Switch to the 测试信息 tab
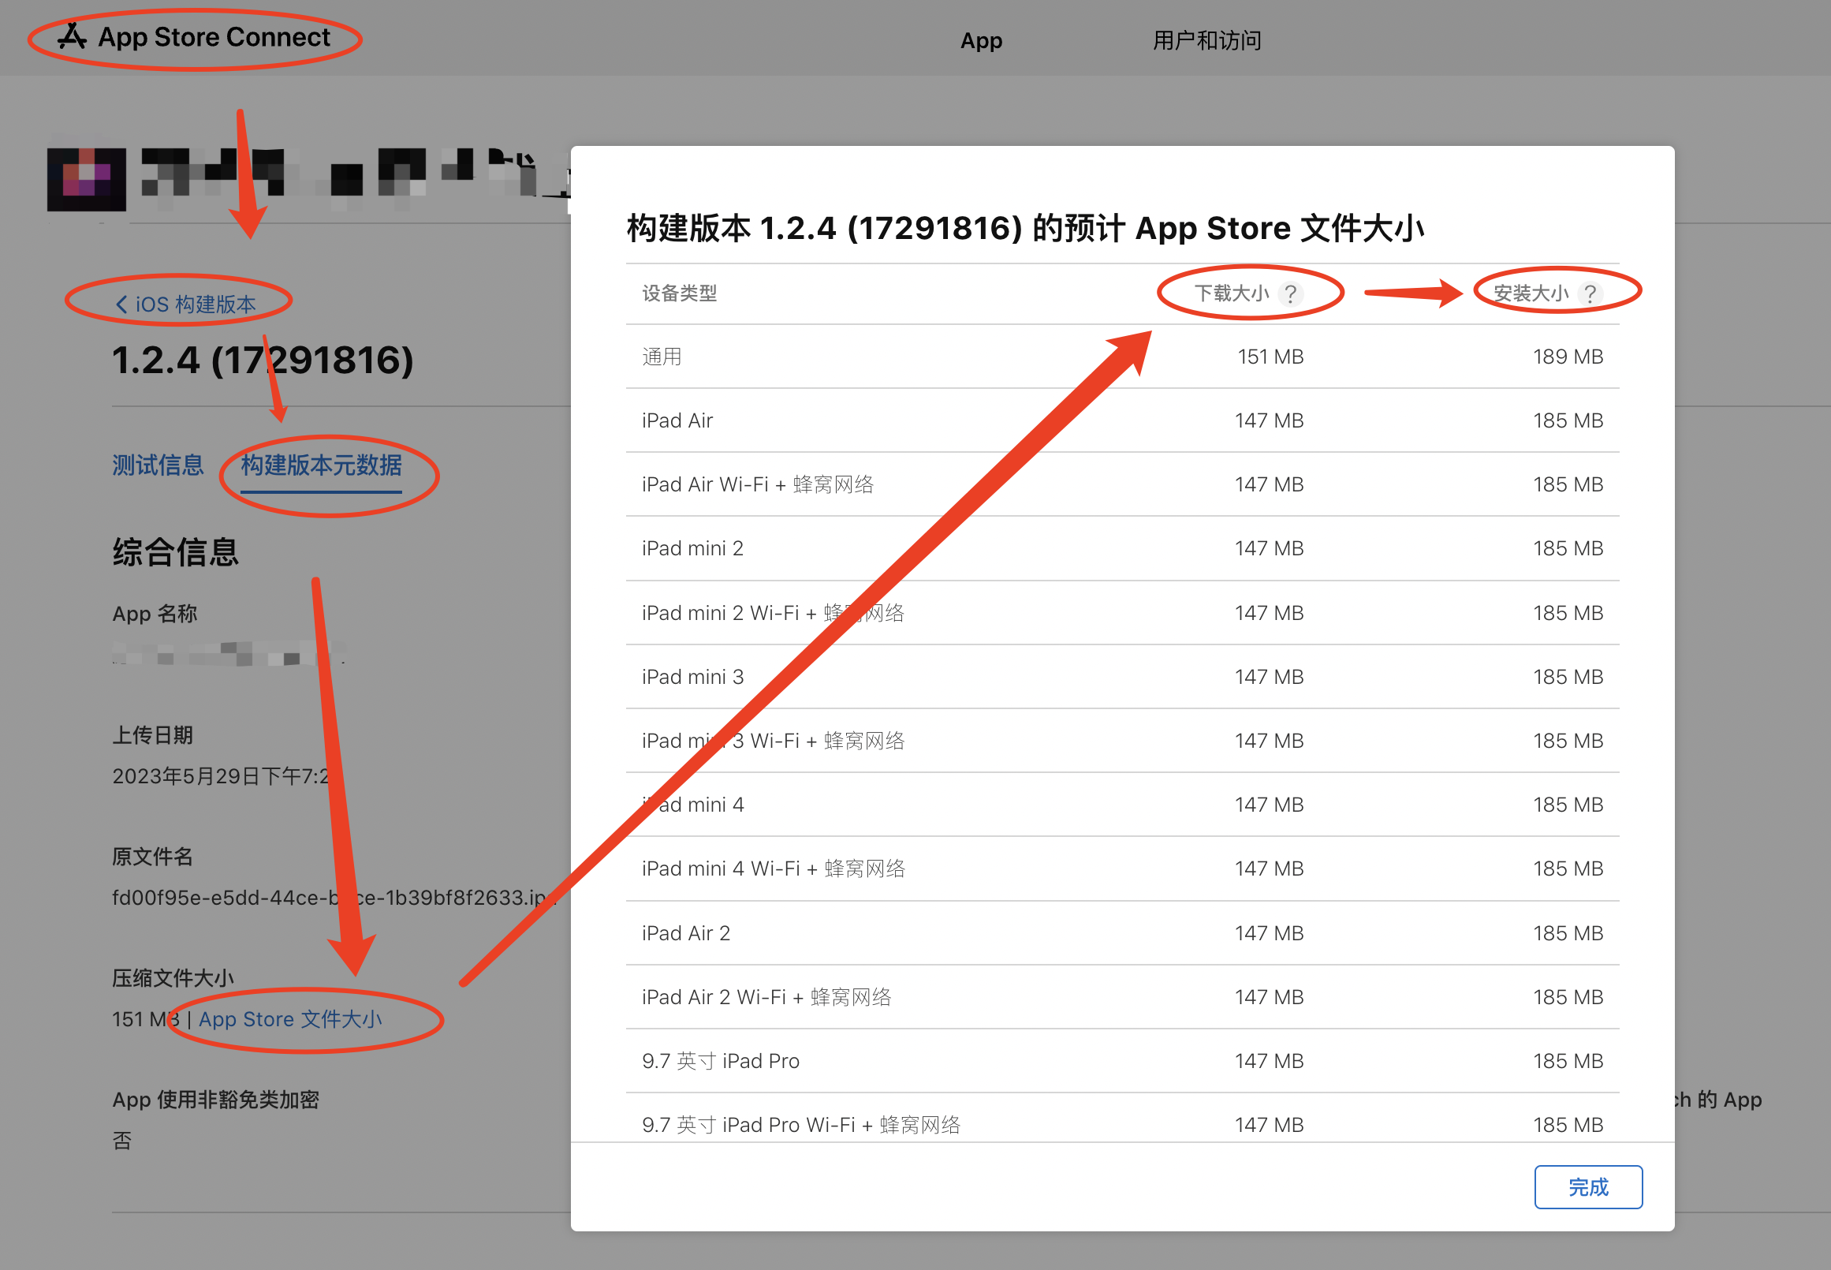The image size is (1831, 1270). tap(158, 465)
